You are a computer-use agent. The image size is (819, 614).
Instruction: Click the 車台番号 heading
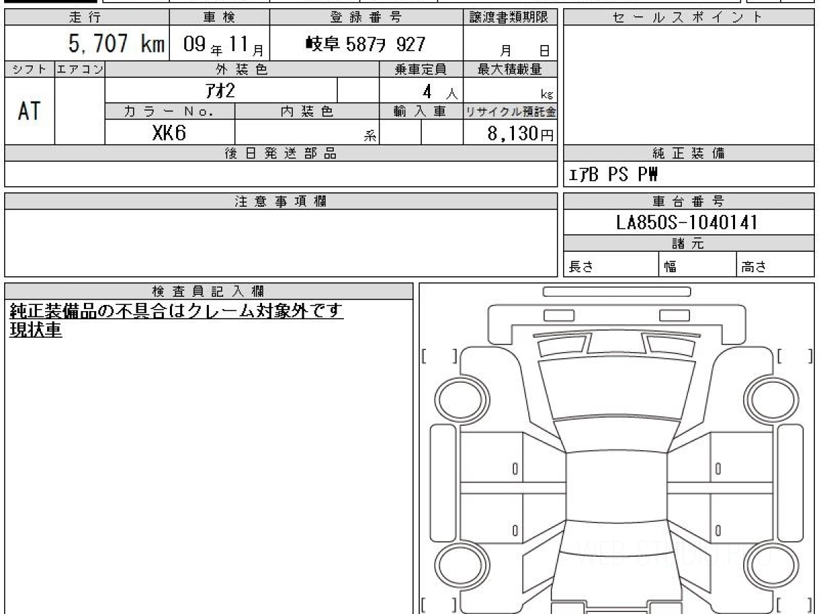(x=688, y=201)
